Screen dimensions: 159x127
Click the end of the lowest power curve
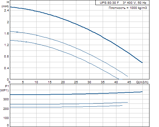pyautogui.click(x=122, y=105)
